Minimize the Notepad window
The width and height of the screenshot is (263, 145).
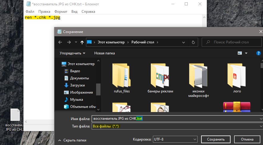pos(173,4)
